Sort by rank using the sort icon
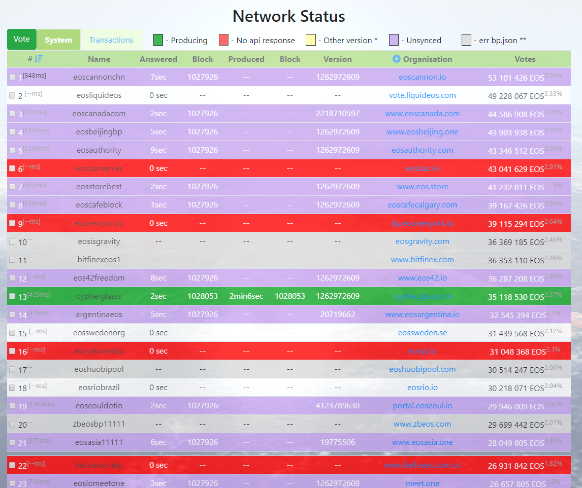Screen dimensions: 582x488 point(39,58)
